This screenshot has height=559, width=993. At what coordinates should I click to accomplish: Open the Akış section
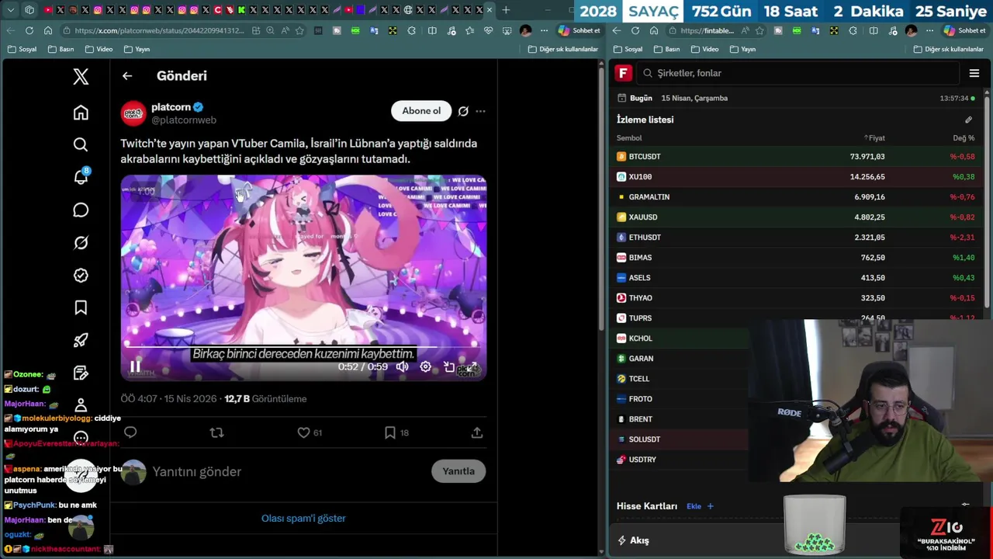point(633,540)
